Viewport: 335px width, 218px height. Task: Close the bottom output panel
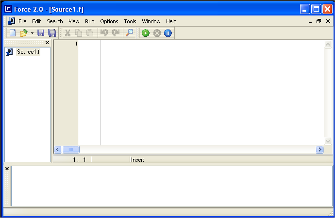tap(7, 169)
